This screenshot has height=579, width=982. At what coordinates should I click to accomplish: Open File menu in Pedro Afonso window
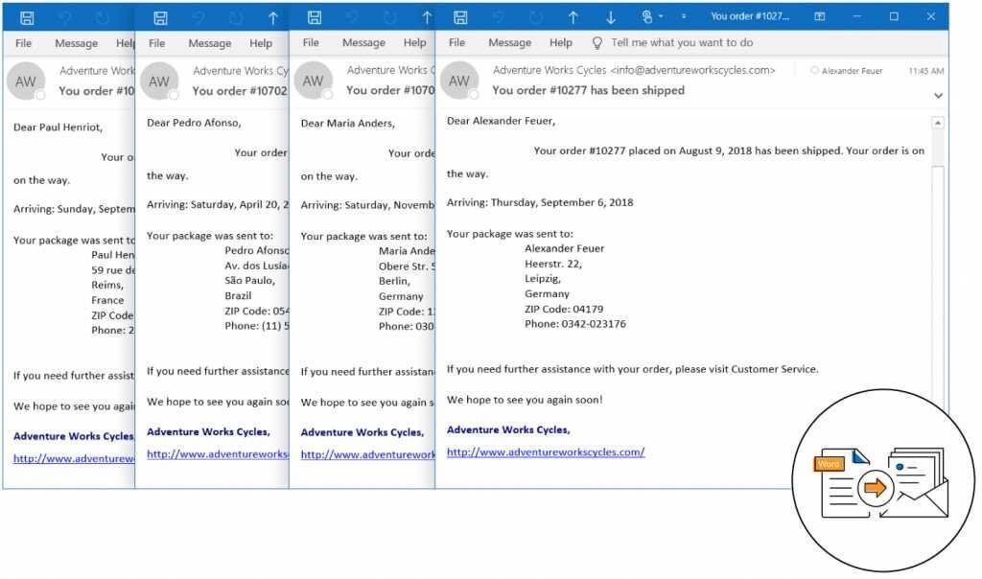(x=156, y=42)
